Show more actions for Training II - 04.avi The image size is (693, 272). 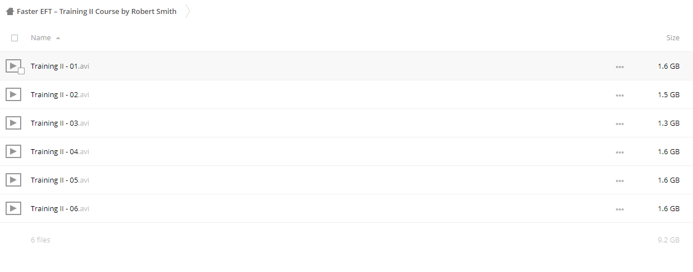click(x=619, y=152)
